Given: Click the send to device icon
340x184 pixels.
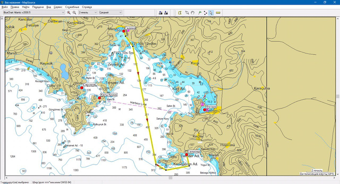Looking at the screenshot, I should point(161,13).
